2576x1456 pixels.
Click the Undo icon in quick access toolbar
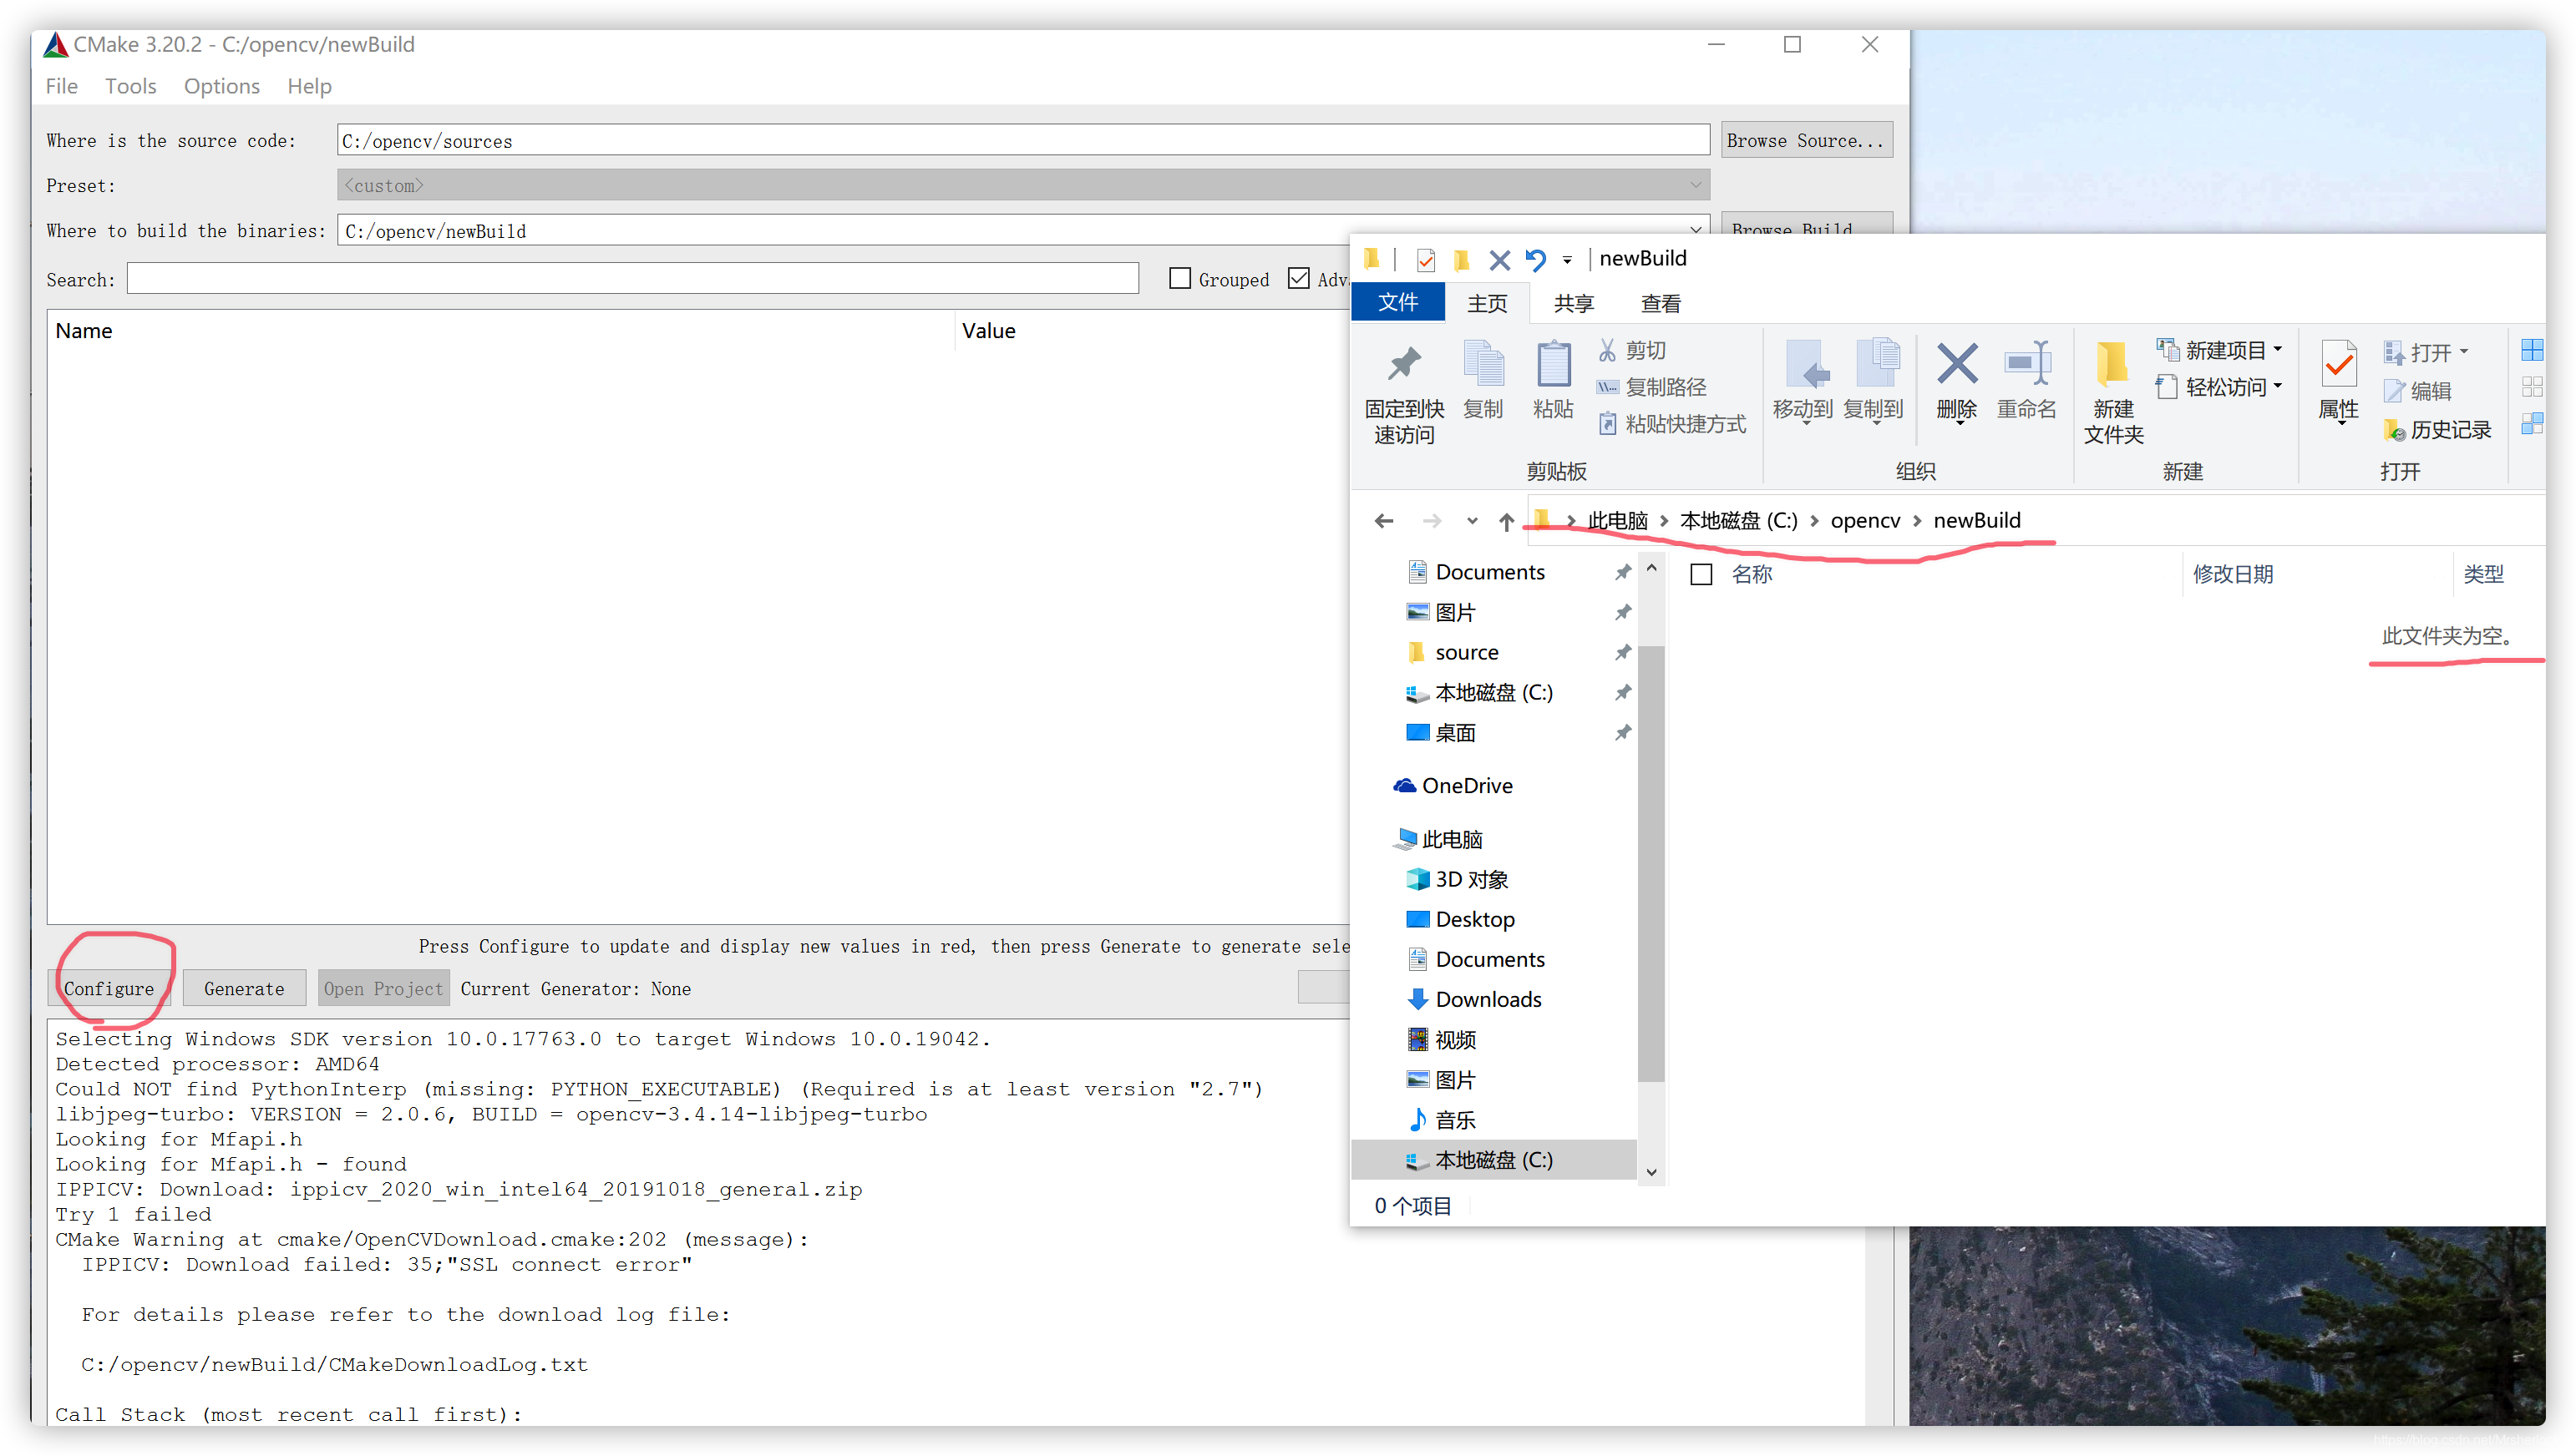pyautogui.click(x=1535, y=260)
